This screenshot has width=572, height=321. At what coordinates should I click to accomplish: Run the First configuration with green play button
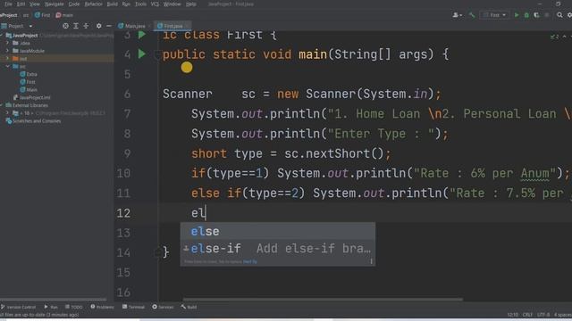point(517,15)
